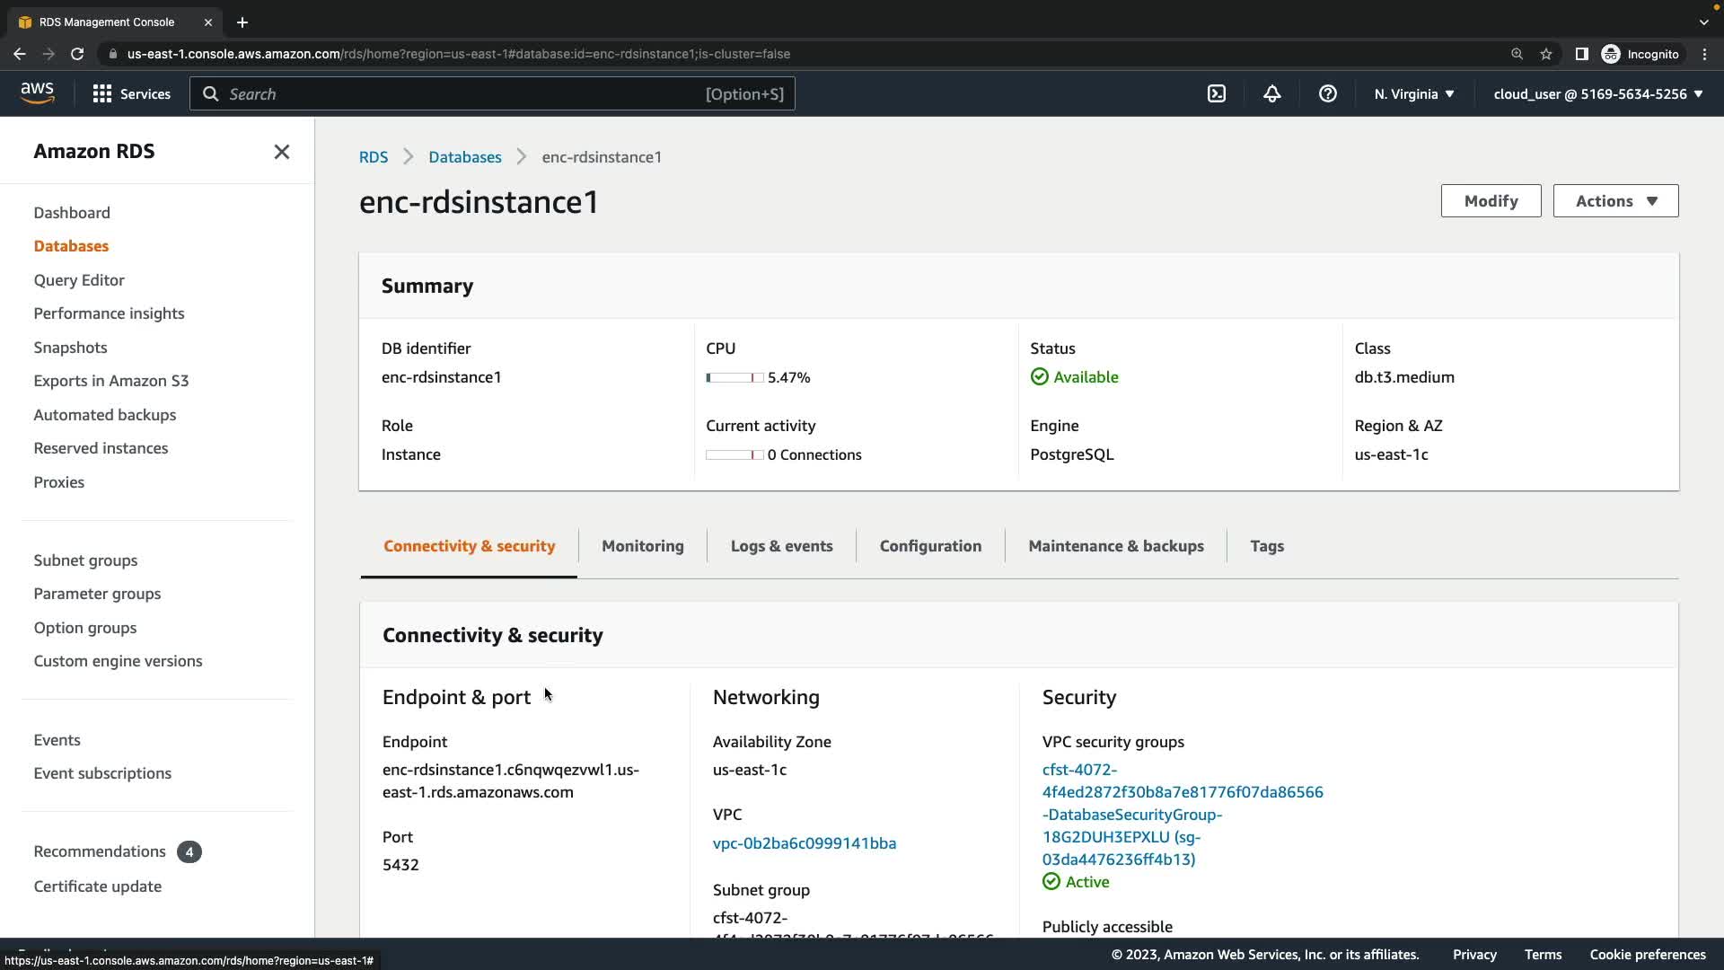This screenshot has width=1724, height=970.
Task: Click the notifications bell icon
Action: pyautogui.click(x=1271, y=93)
